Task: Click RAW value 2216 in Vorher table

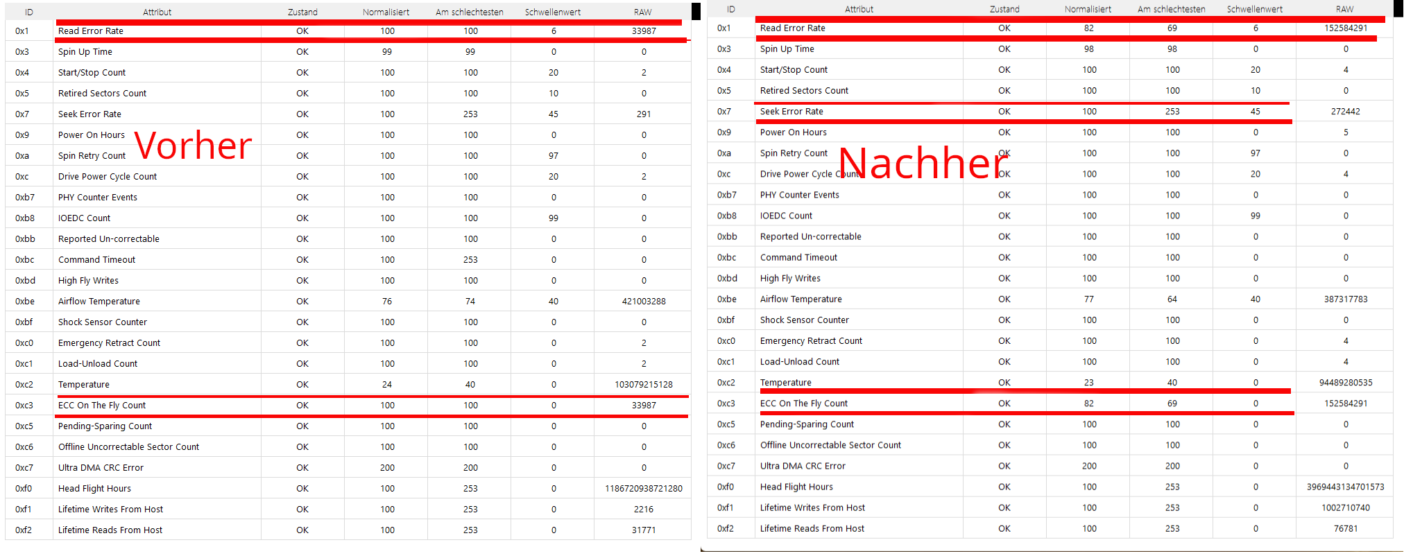Action: (x=644, y=509)
